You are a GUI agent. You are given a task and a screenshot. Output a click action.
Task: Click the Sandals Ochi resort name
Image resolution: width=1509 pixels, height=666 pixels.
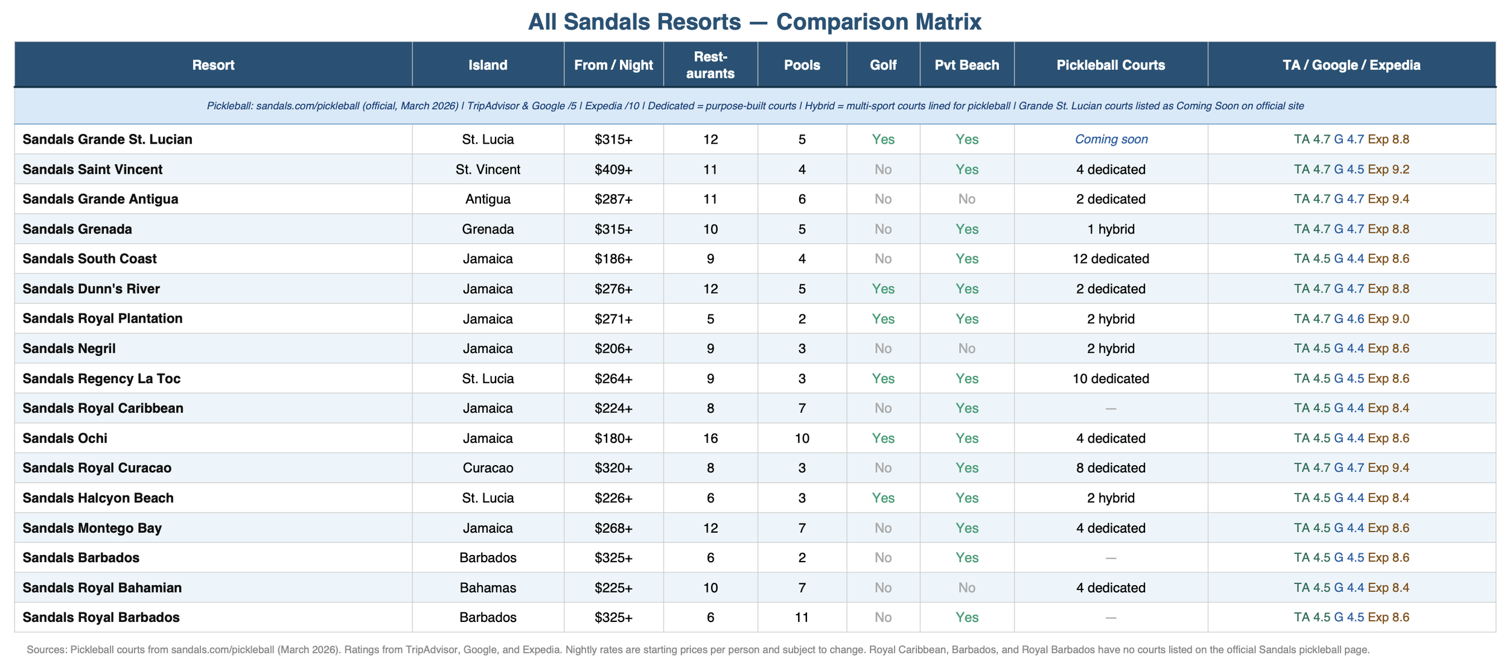pos(65,439)
